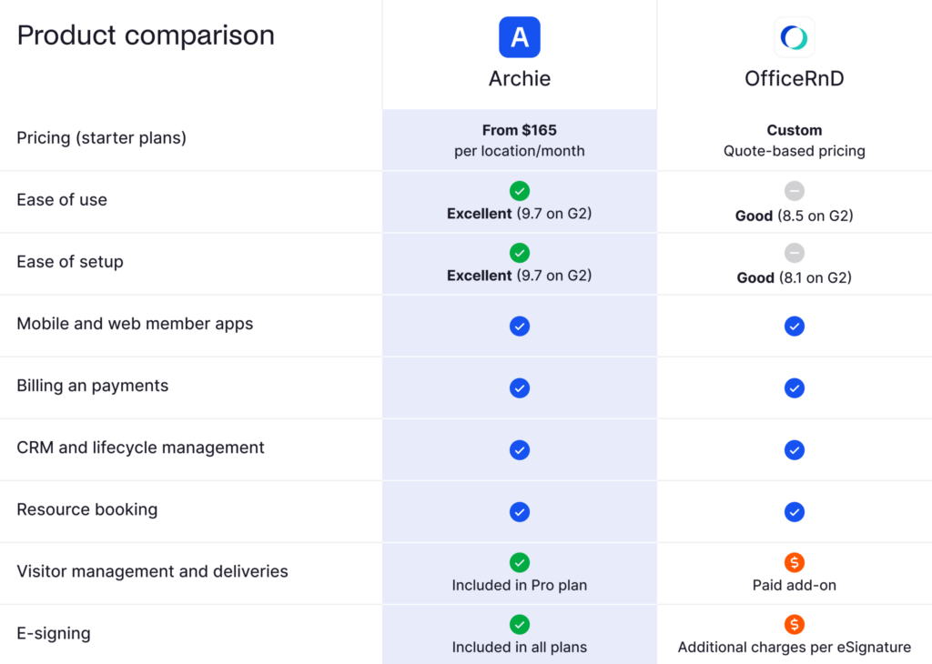Screen dimensions: 932x664
Task: Select OfficeRnD's E-signing dollar icon
Action: pos(794,625)
